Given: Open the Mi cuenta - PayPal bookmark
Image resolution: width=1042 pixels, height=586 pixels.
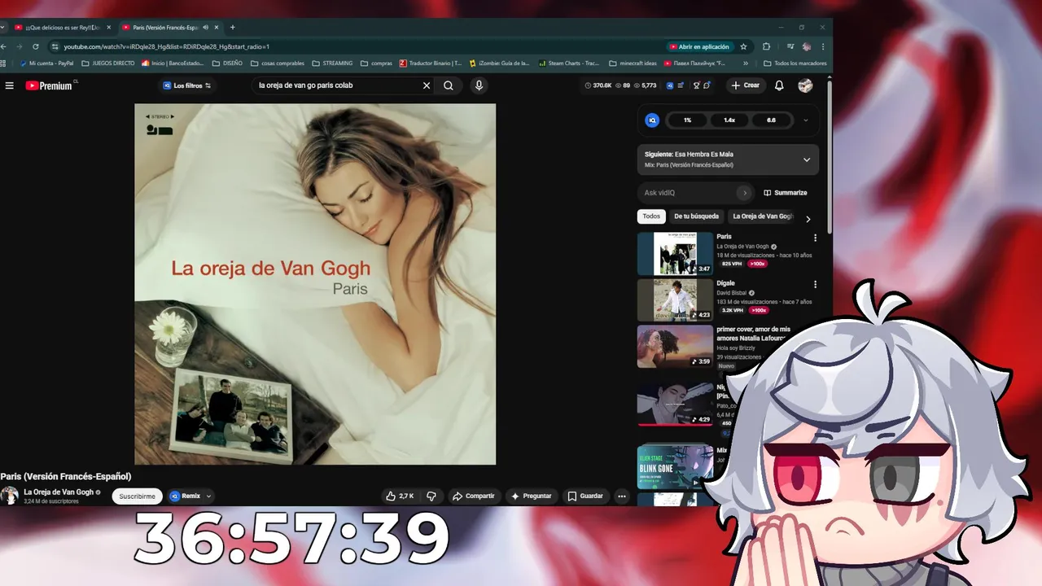Looking at the screenshot, I should coord(46,63).
